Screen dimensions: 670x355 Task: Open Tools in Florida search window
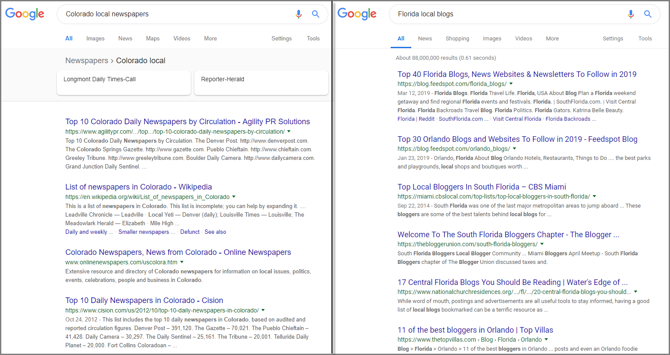(645, 38)
